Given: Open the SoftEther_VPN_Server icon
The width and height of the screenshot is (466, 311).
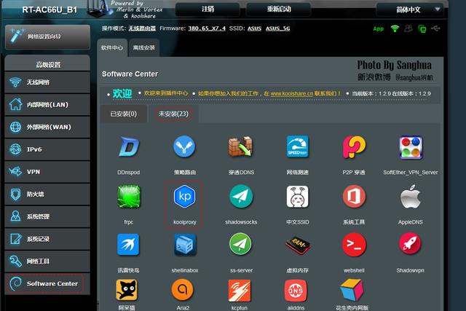Looking at the screenshot, I should pyautogui.click(x=411, y=148).
